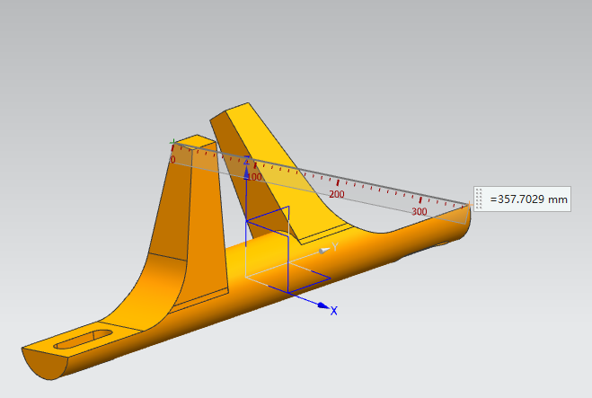
Task: Click the blue X axis arrowhead
Action: [x=323, y=307]
